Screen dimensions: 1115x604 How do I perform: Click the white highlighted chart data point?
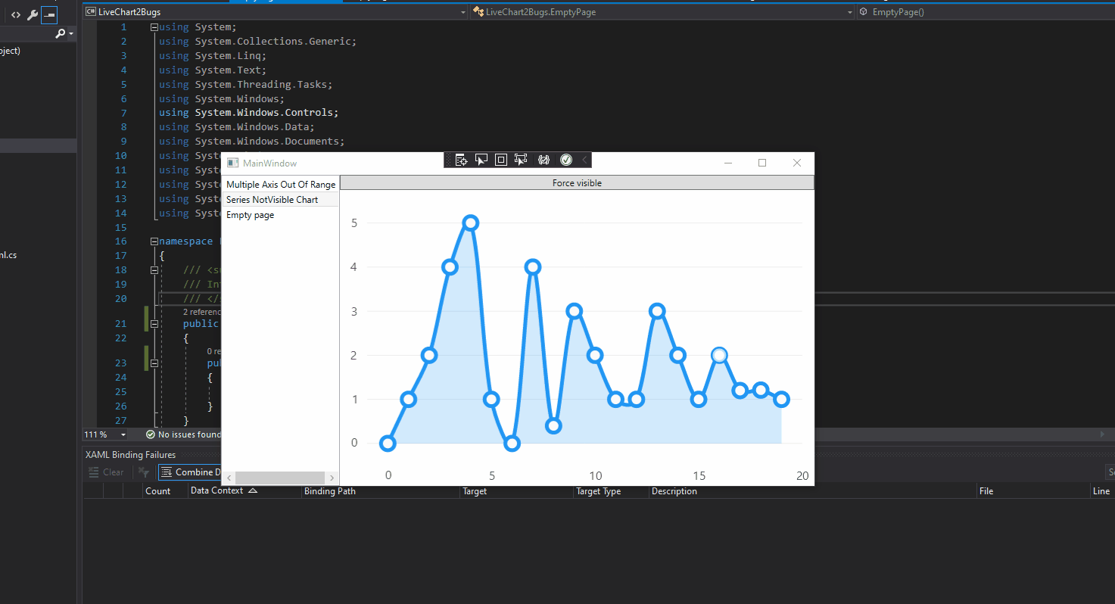tap(718, 354)
